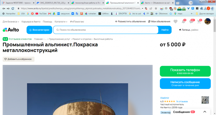Open Карьера в Авито menu link

point(31,22)
